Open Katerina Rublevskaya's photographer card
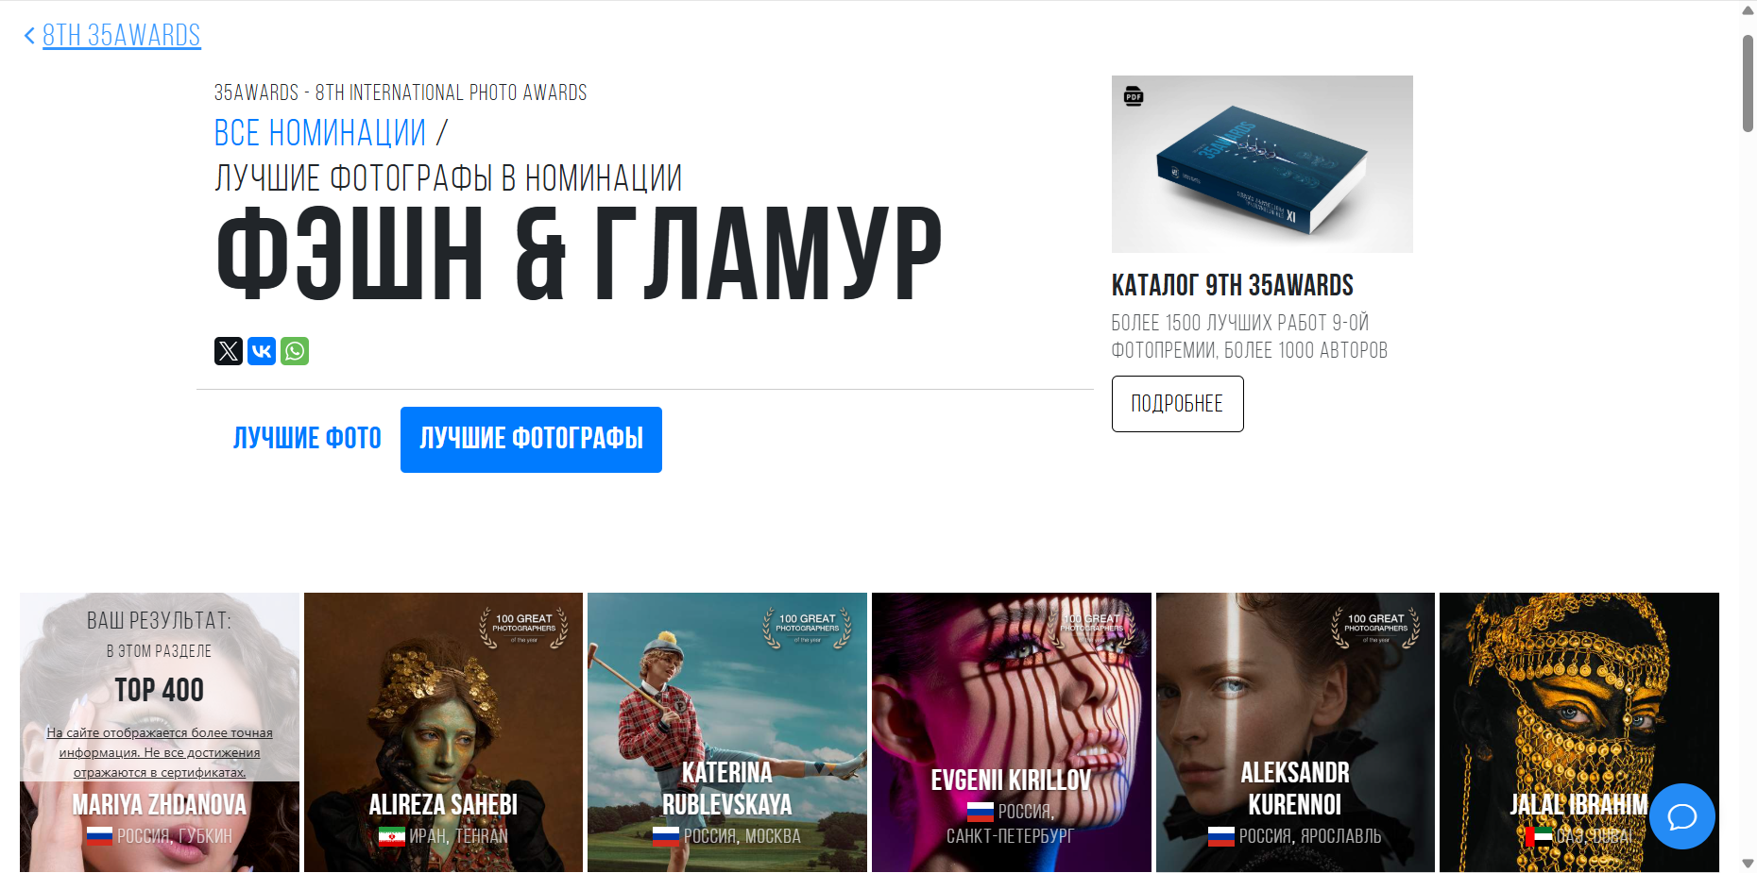 [x=727, y=732]
